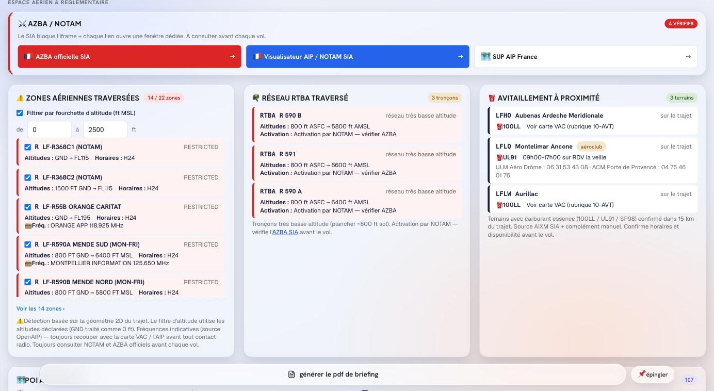Click the crossed swords AZBA / NOTAM icon
This screenshot has height=391, width=714.
(x=22, y=24)
